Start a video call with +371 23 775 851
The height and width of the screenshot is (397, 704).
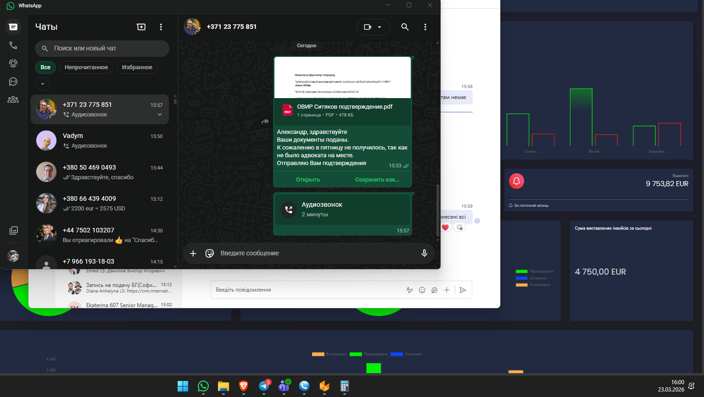tap(368, 27)
